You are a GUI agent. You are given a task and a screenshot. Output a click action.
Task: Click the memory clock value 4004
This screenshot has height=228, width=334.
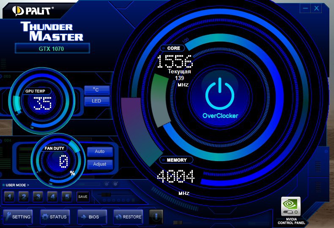[176, 176]
